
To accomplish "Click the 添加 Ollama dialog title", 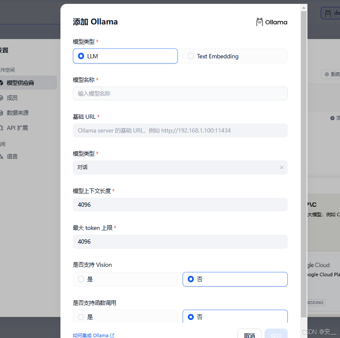I will (95, 22).
